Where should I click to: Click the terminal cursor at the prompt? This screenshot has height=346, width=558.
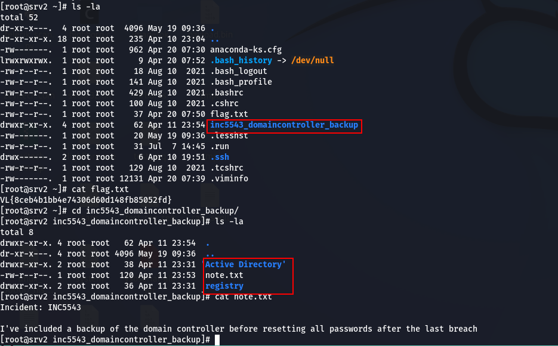pos(217,340)
